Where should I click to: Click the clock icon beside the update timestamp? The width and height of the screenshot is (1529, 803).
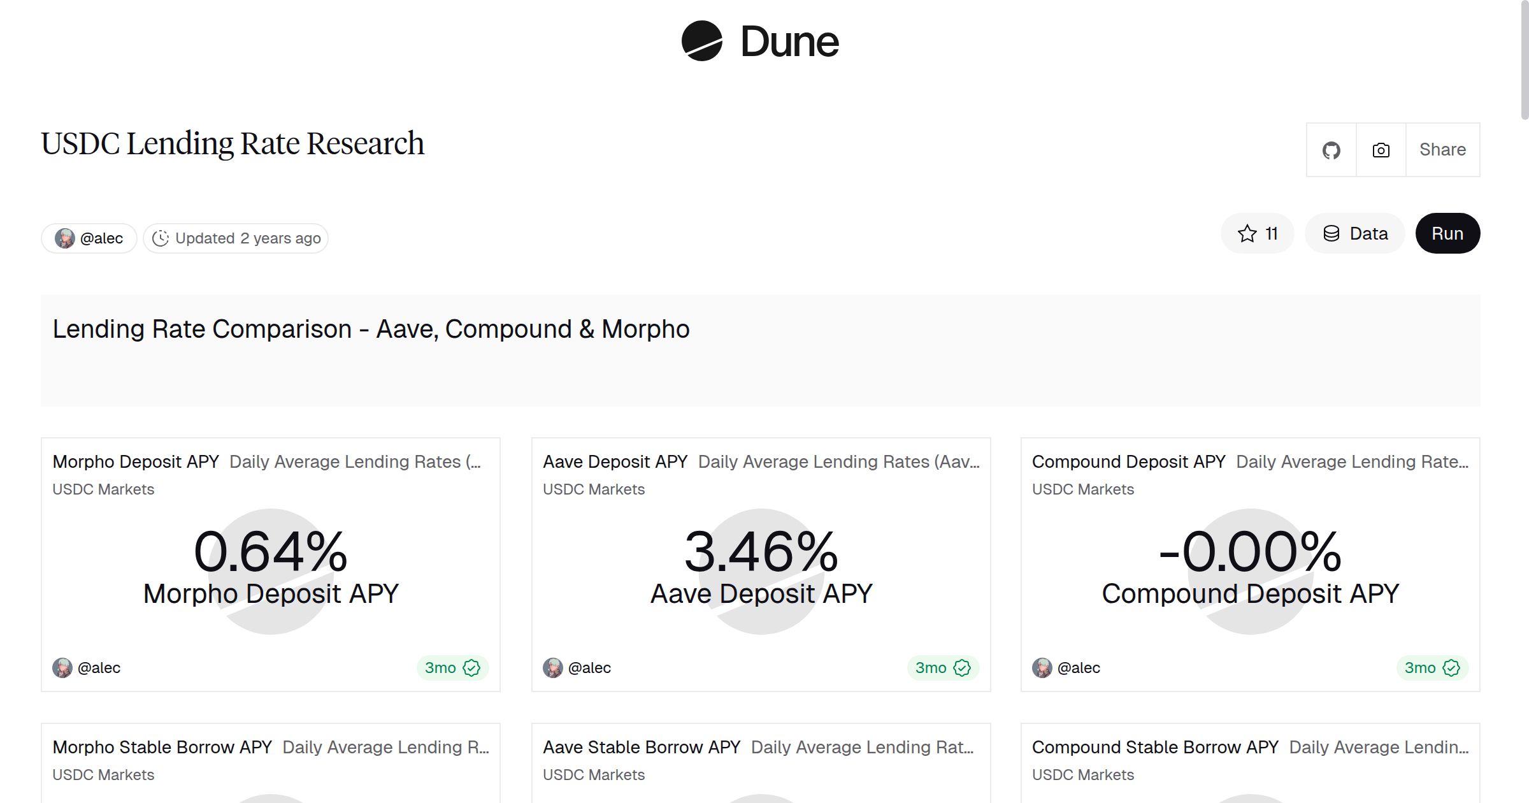point(162,238)
